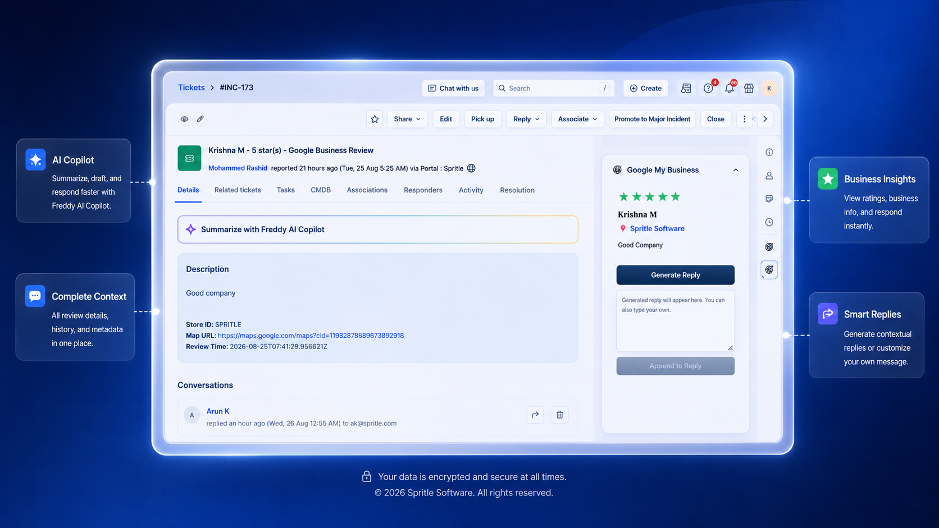
Task: Open the notifications bell icon
Action: 729,88
